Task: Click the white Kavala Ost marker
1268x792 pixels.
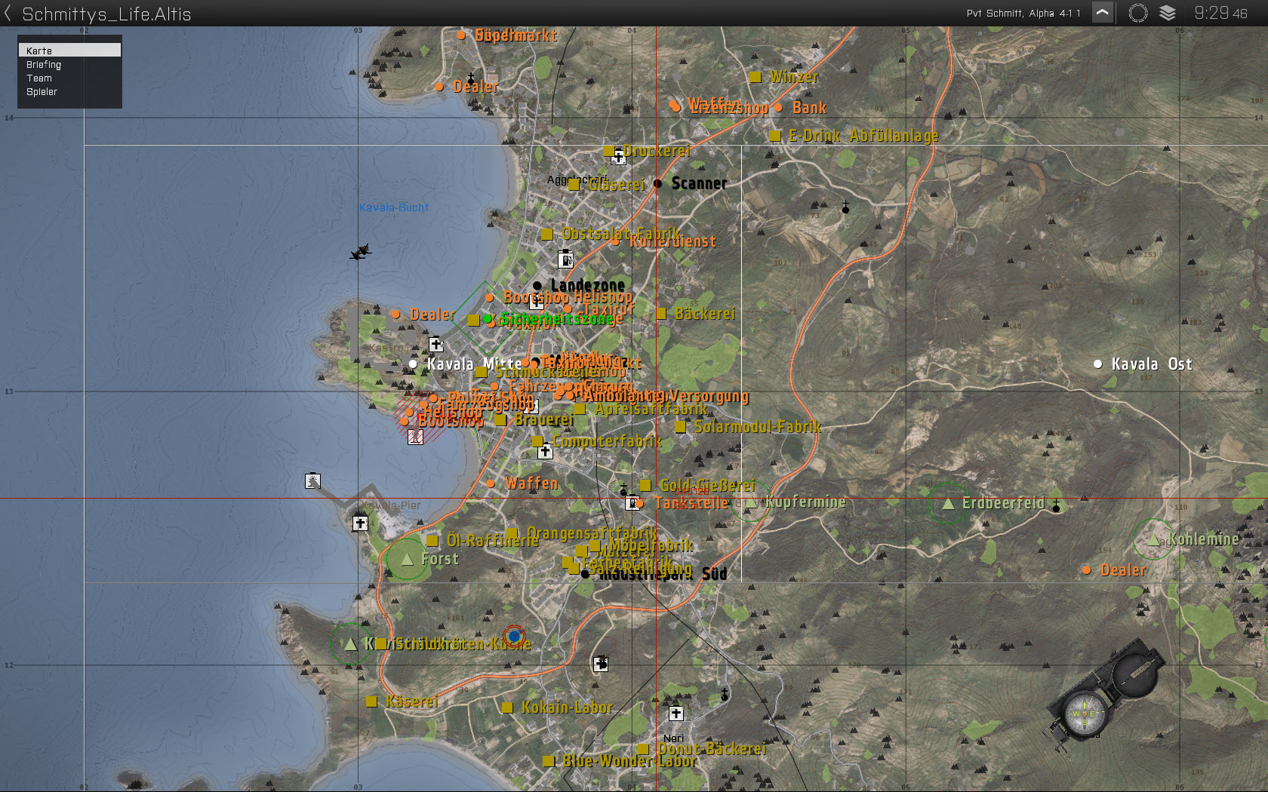Action: click(x=1097, y=364)
